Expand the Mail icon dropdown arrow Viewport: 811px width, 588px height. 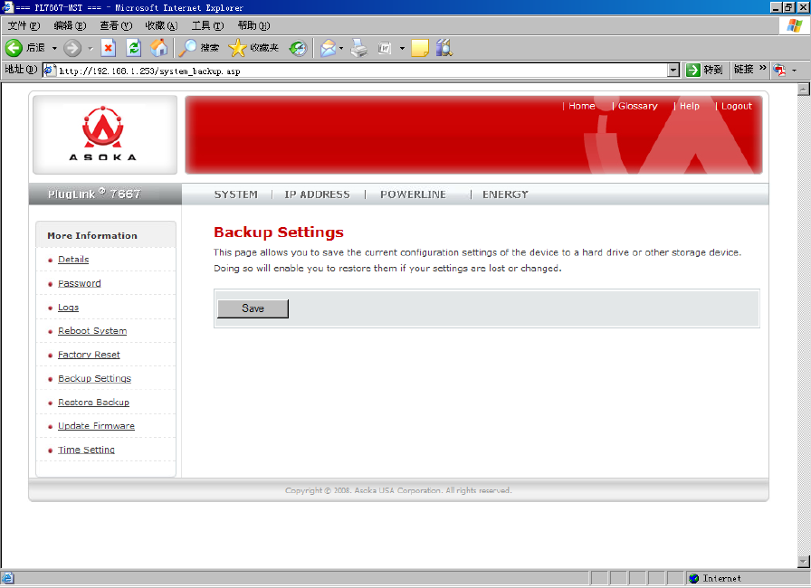[x=341, y=49]
